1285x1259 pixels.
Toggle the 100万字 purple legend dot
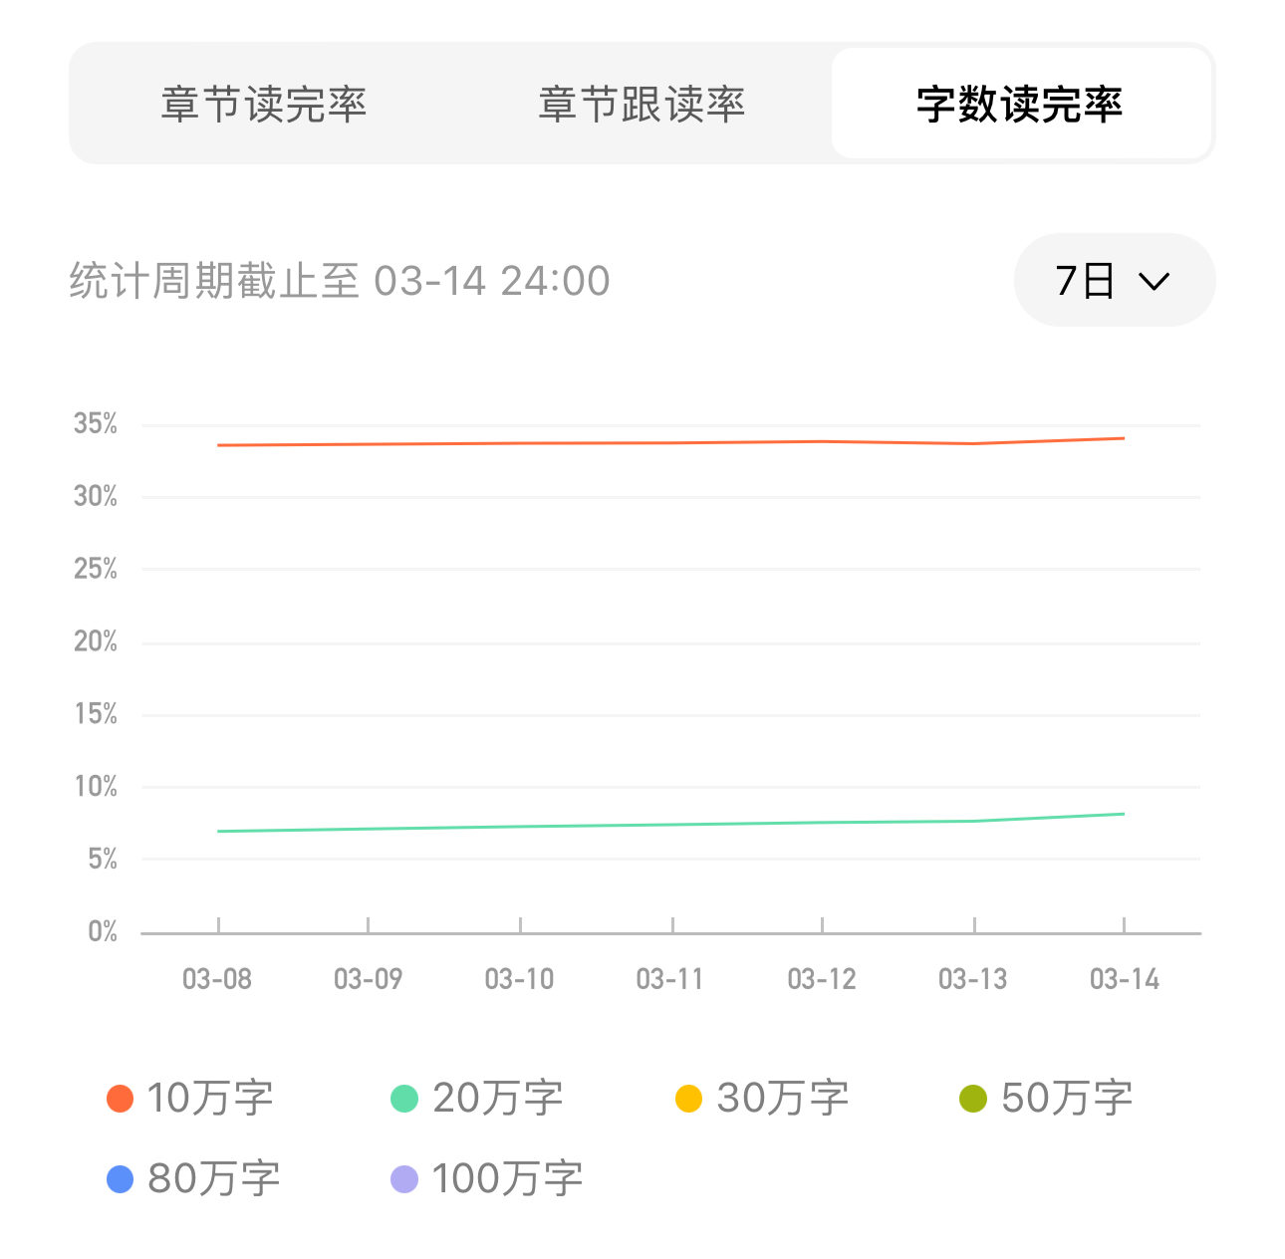click(x=404, y=1179)
